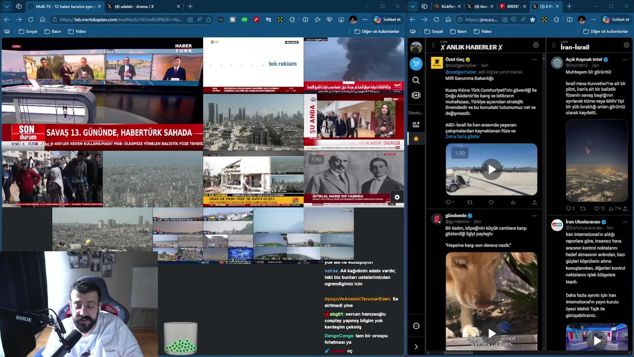Go back in right browser
Screen dimensions: 634x357
[412, 19]
